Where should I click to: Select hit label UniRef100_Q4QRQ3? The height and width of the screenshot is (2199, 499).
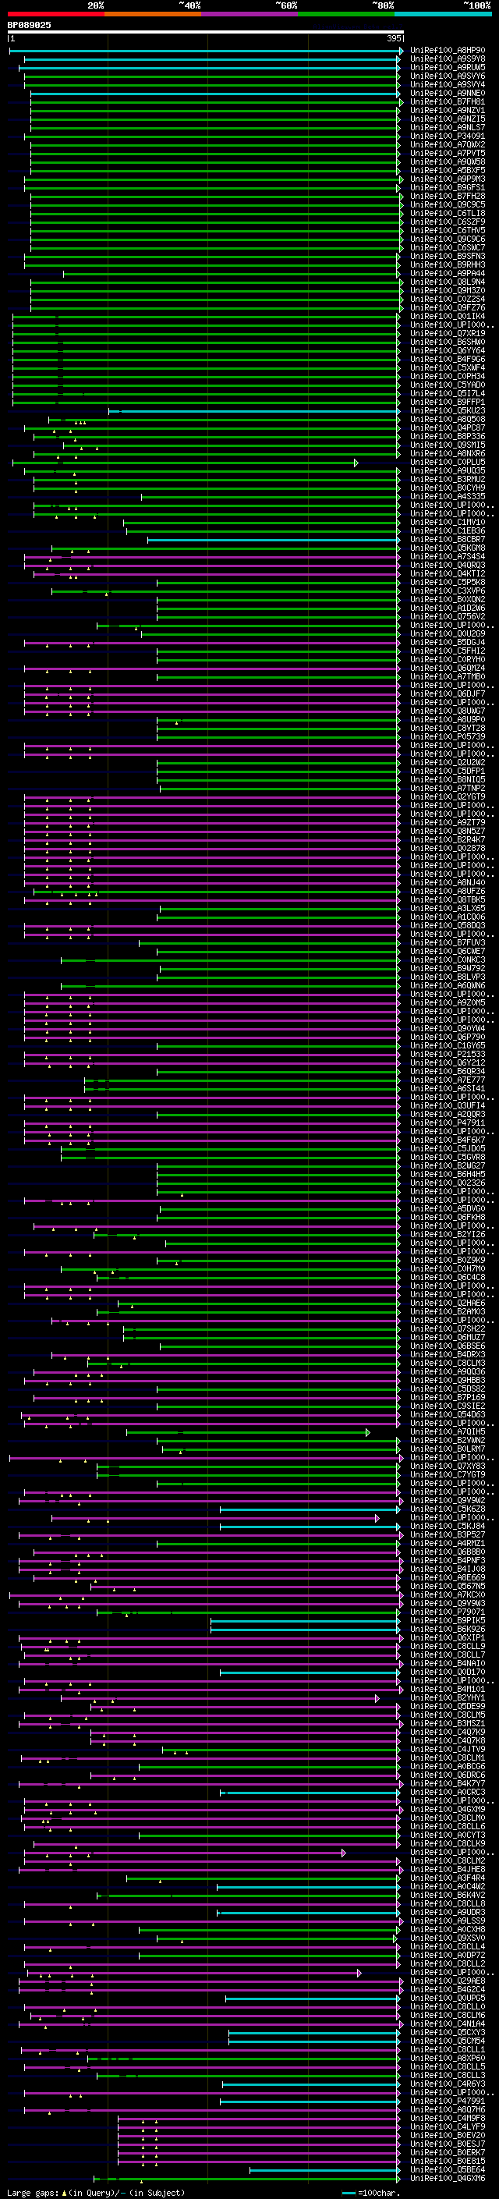coord(448,565)
